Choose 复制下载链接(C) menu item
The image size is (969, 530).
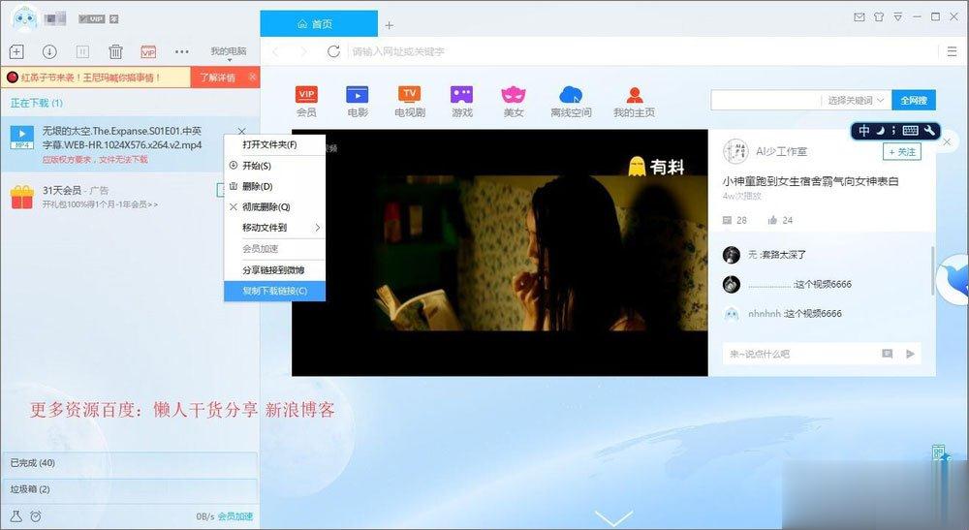[x=274, y=291]
